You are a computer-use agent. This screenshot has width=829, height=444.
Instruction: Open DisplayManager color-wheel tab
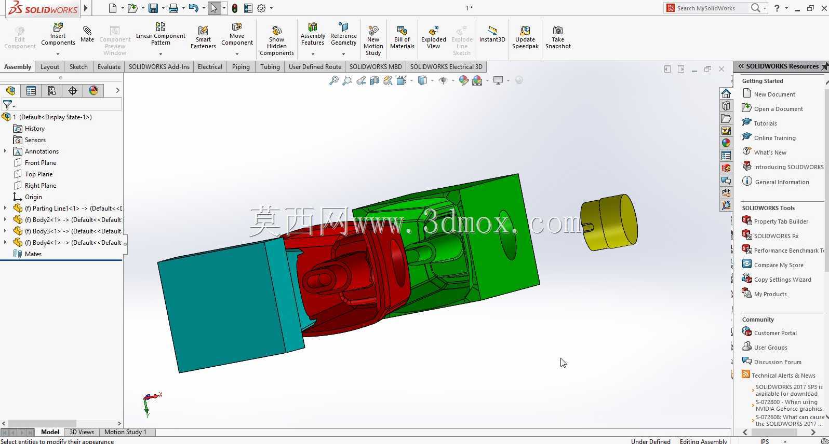click(93, 91)
